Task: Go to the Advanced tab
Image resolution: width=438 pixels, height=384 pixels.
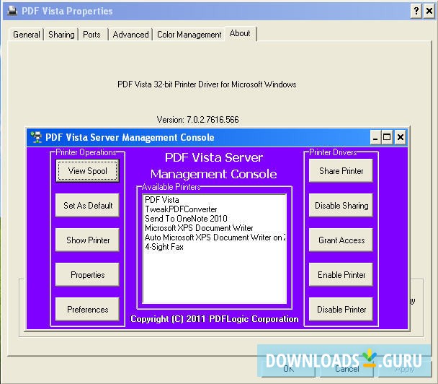Action: [x=130, y=35]
